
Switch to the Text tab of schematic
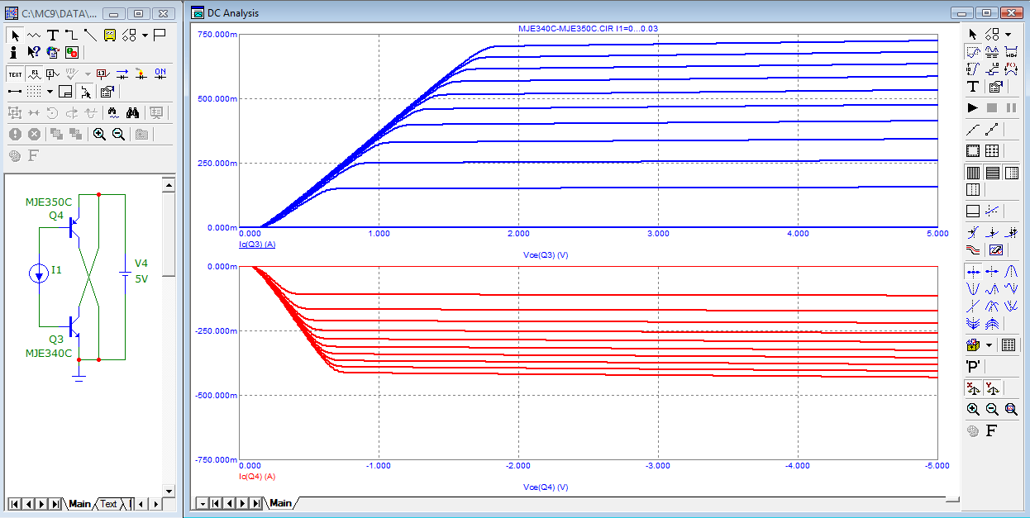coord(109,504)
